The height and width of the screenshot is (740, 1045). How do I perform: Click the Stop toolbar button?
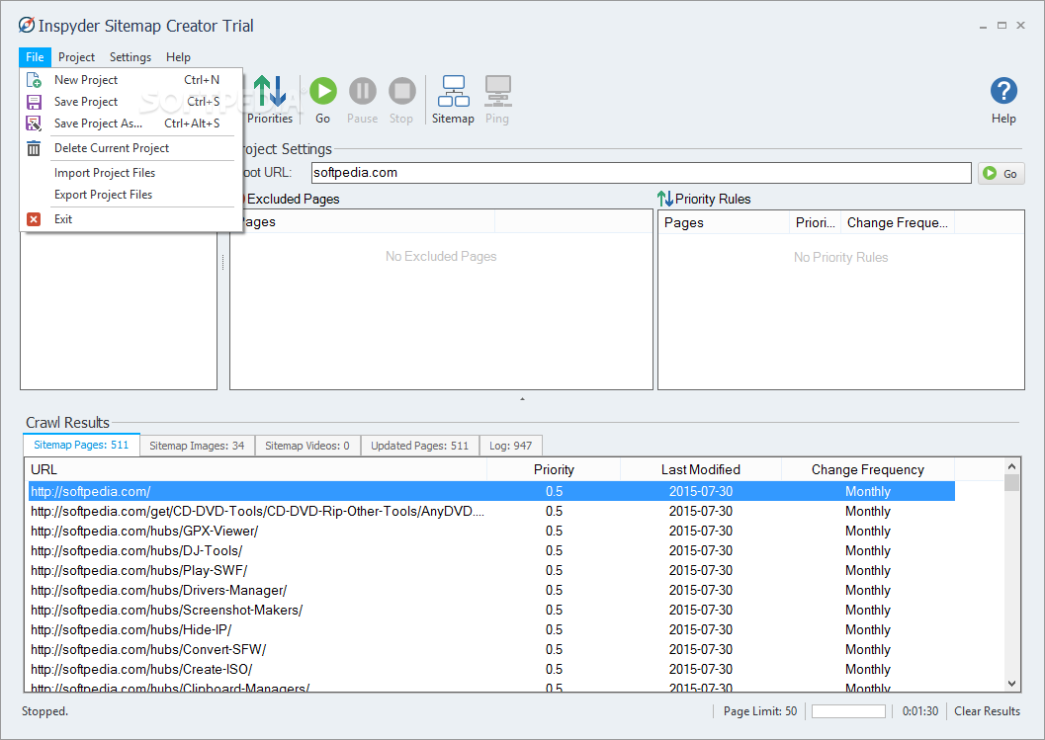pos(401,100)
